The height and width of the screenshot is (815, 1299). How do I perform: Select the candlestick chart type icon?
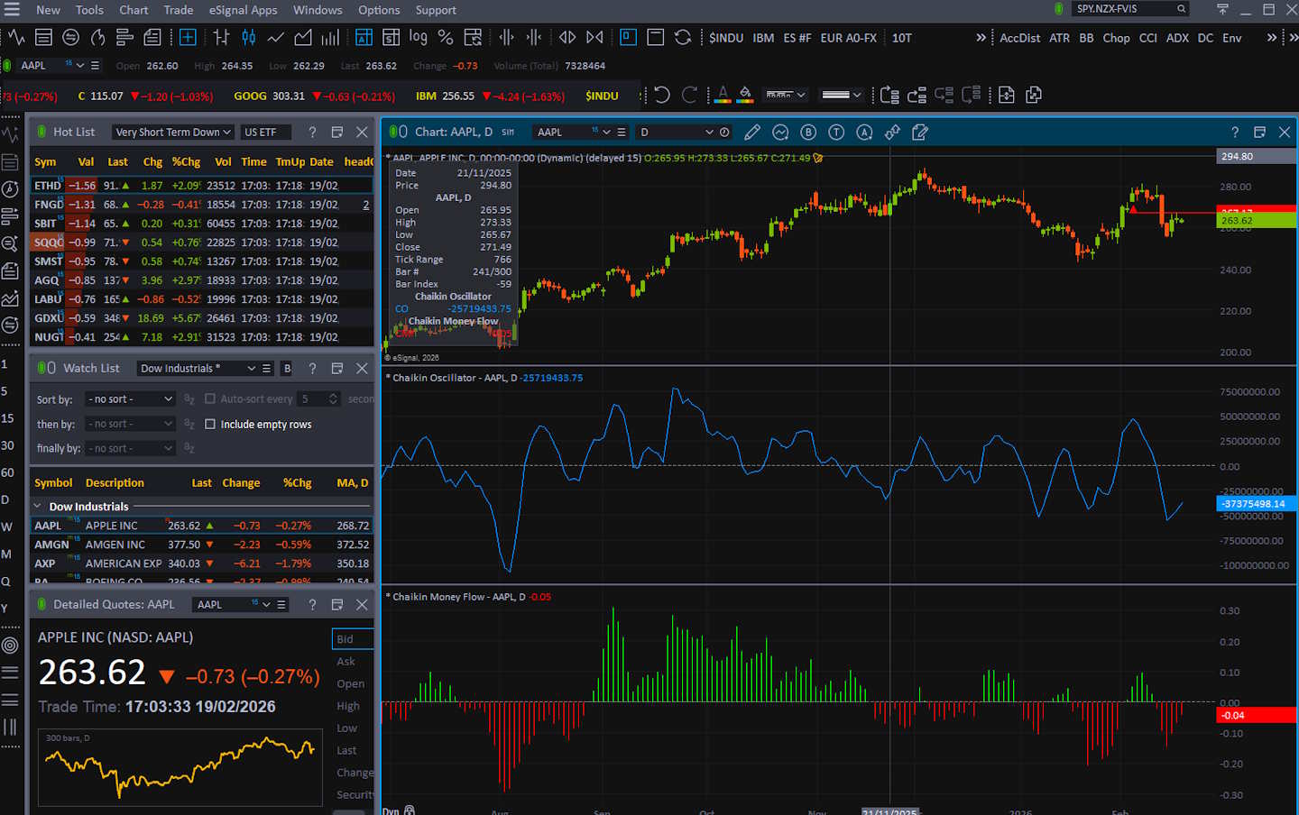pos(248,38)
